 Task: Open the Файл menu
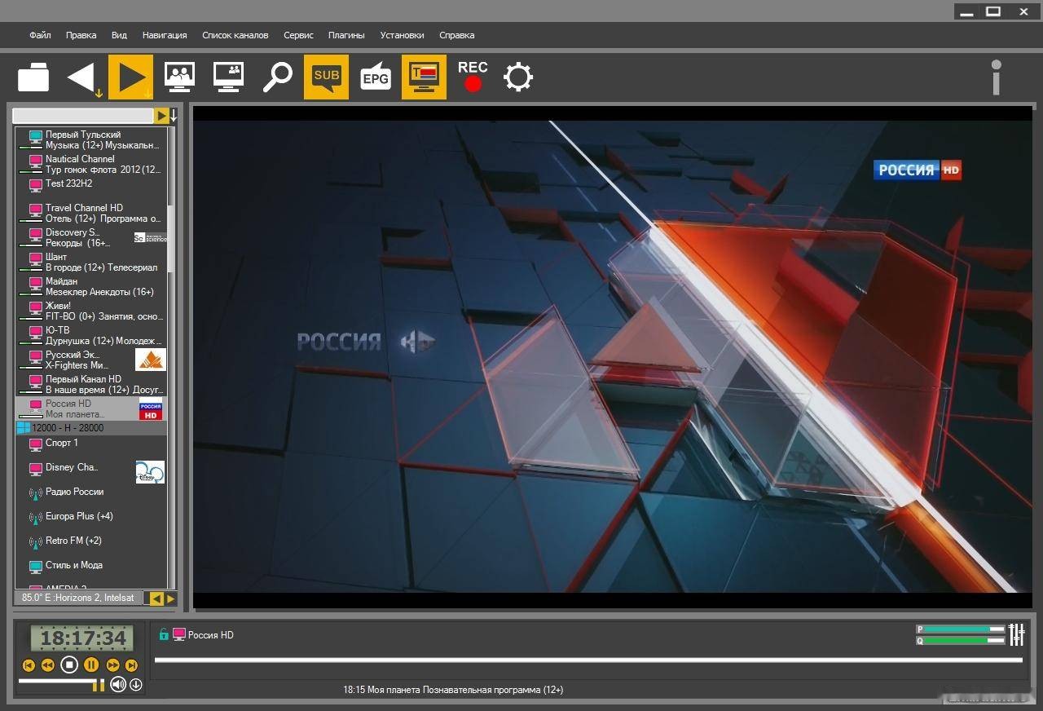[40, 35]
